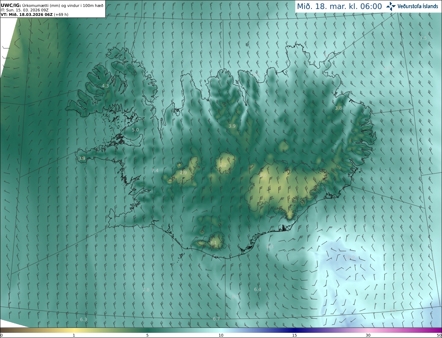The height and width of the screenshot is (338, 442).
Task: Click the yellow section of the color scale
Action: point(74,330)
